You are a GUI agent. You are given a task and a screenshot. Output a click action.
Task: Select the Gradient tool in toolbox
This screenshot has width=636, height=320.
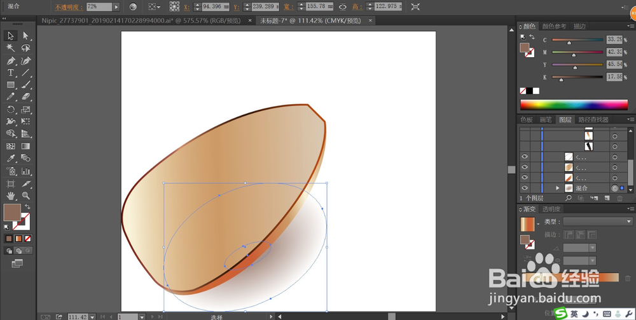[x=26, y=146]
